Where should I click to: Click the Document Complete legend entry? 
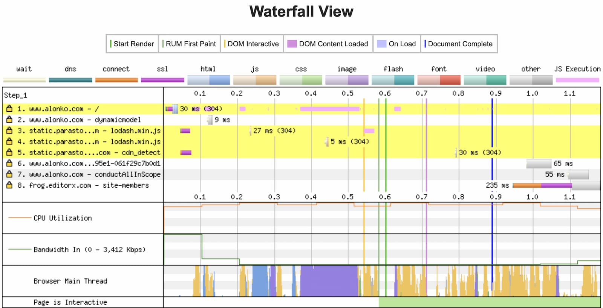459,44
